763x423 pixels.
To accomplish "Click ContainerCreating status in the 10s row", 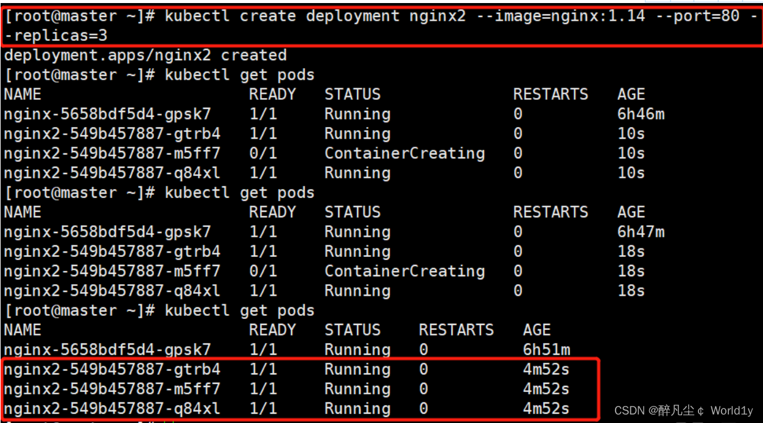I will click(404, 153).
